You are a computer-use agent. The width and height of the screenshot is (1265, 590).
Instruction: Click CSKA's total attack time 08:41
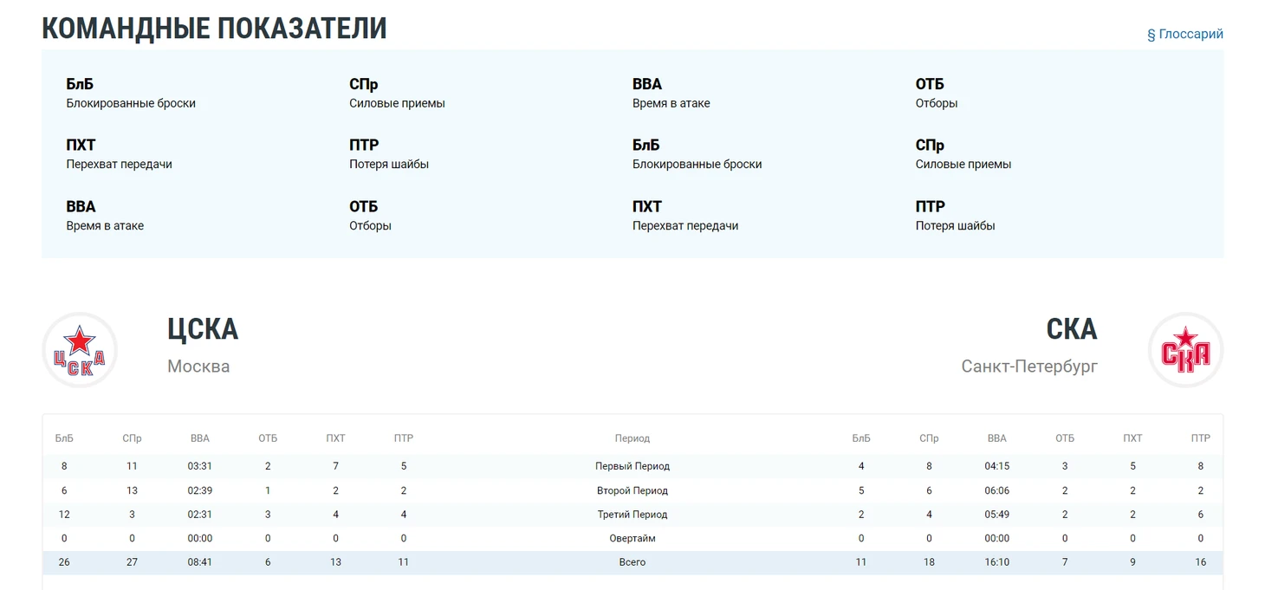(200, 562)
